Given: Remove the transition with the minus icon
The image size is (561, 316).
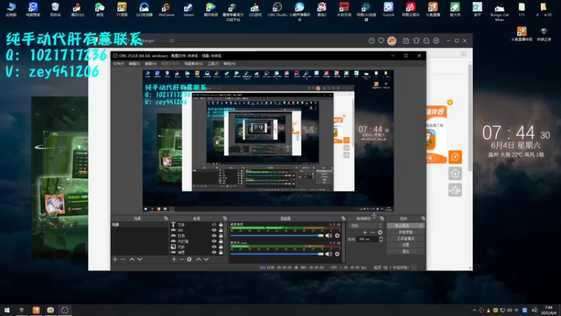Looking at the screenshot, I should click(x=372, y=232).
